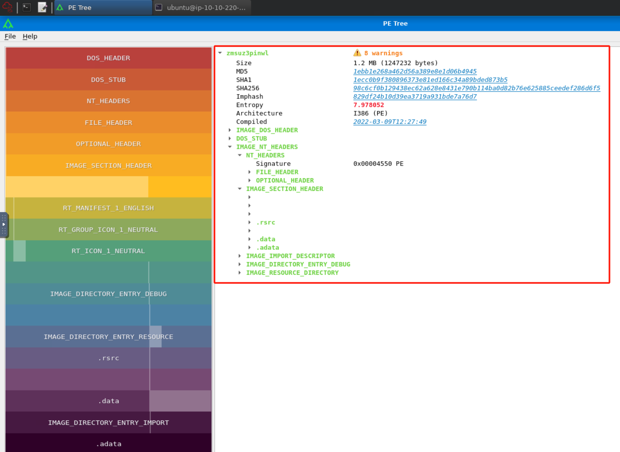This screenshot has width=620, height=452.
Task: Open the MD5 hash link
Action: [x=415, y=71]
